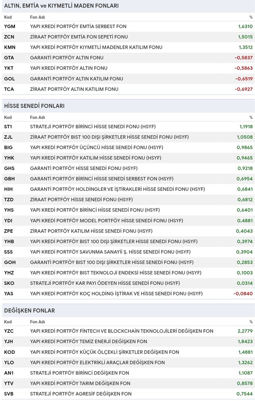Select GARANTİ PORTFÖY ALTIN KATILIM FONU
The image size is (255, 401).
(77, 79)
